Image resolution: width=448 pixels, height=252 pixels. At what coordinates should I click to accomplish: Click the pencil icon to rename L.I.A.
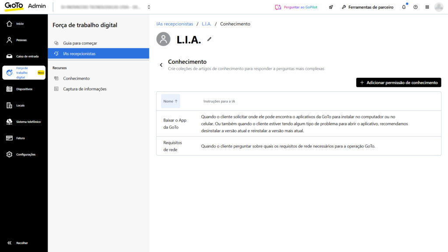(x=209, y=39)
